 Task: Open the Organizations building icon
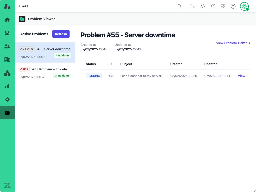[7, 60]
